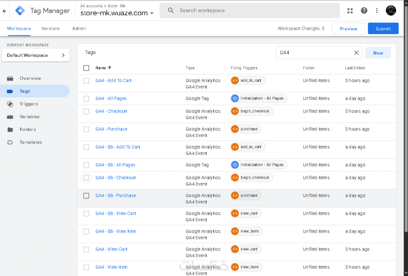The image size is (408, 276).
Task: Switch to the Workspace tab
Action: (x=19, y=28)
